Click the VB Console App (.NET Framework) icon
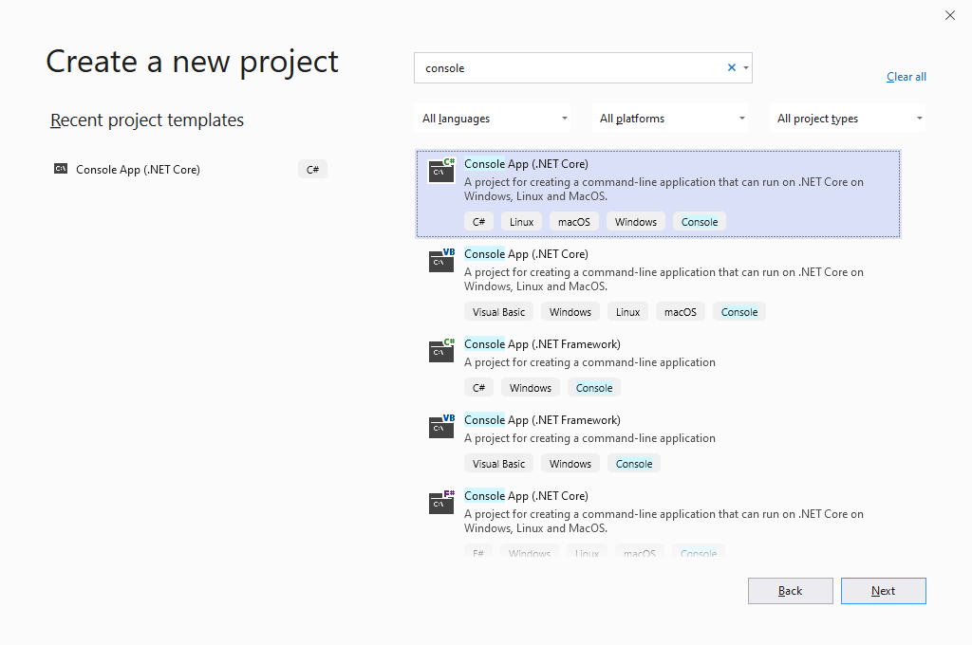Screen dimensions: 972x645 (x=441, y=426)
